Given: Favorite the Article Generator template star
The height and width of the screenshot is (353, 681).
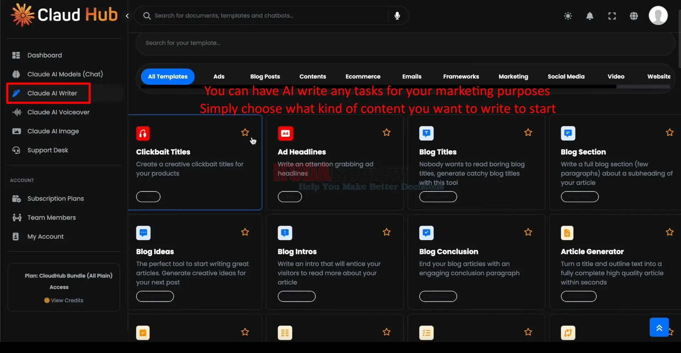Looking at the screenshot, I should (x=670, y=232).
